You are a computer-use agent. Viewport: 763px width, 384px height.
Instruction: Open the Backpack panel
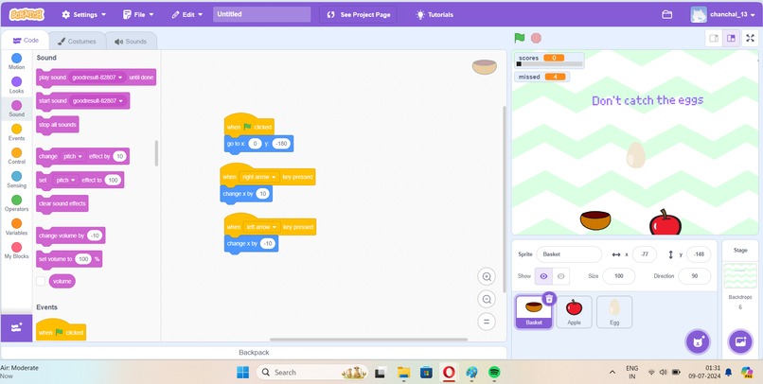pos(254,353)
